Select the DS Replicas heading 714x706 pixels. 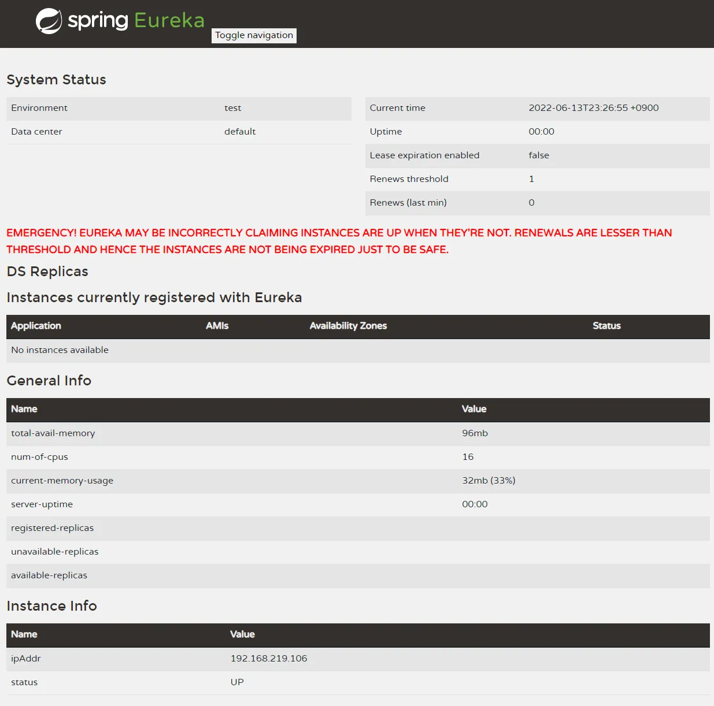coord(47,272)
